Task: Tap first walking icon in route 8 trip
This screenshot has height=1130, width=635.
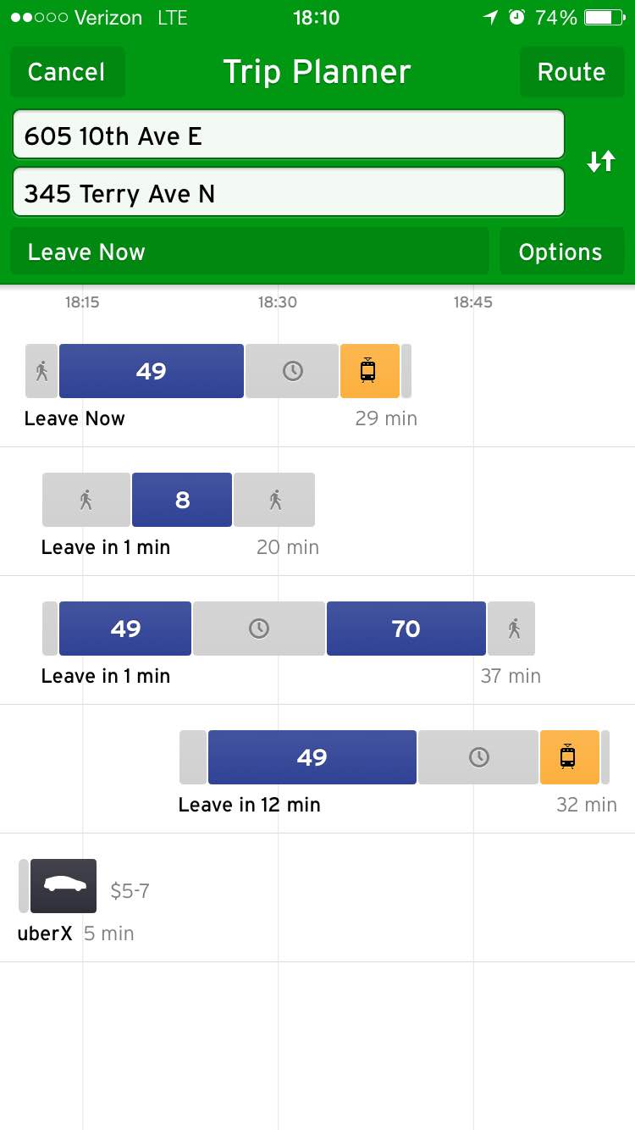Action: 86,500
